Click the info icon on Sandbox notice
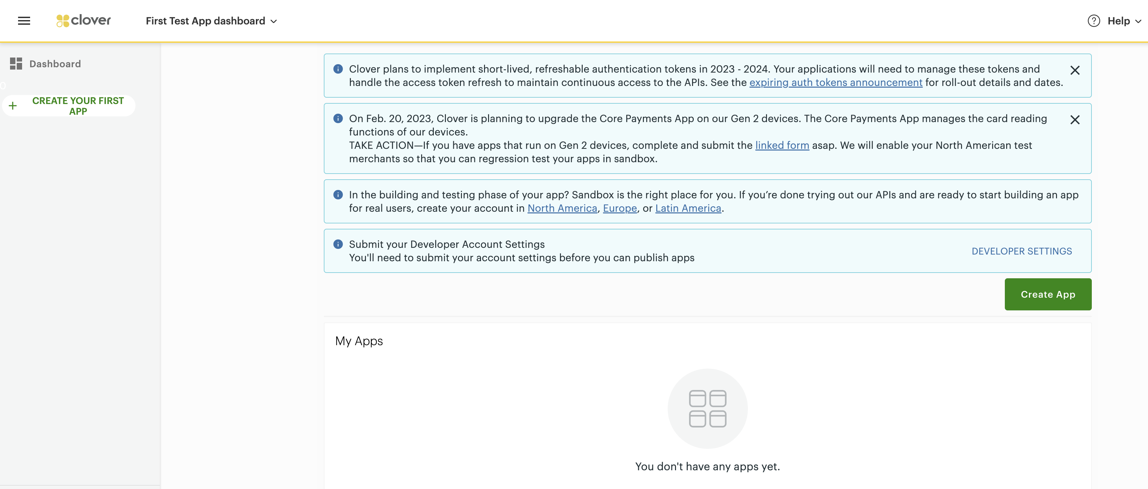Viewport: 1148px width, 489px height. [x=338, y=195]
